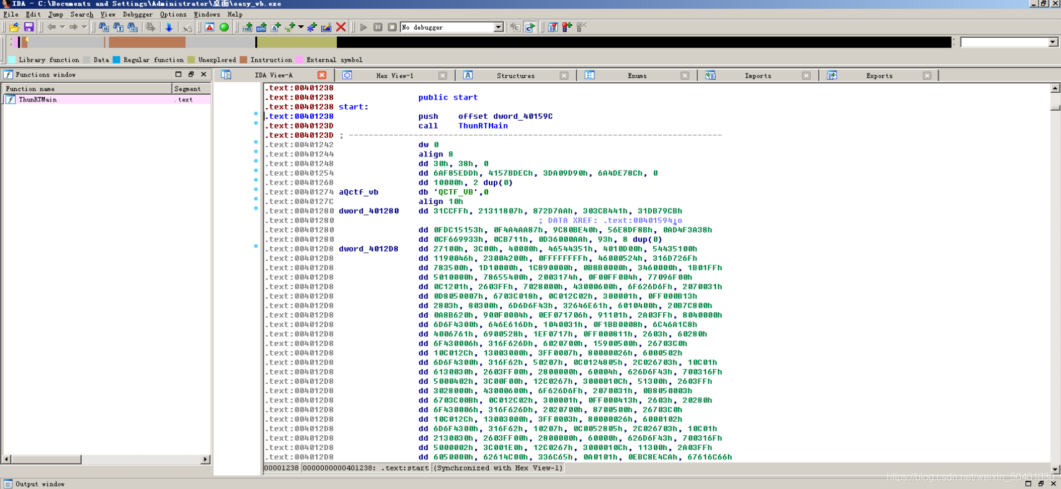Click the 'Function name' column header
This screenshot has width=1061, height=489.
coord(87,89)
